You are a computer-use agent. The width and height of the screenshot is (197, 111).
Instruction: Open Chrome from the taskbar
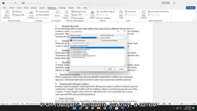point(105,108)
